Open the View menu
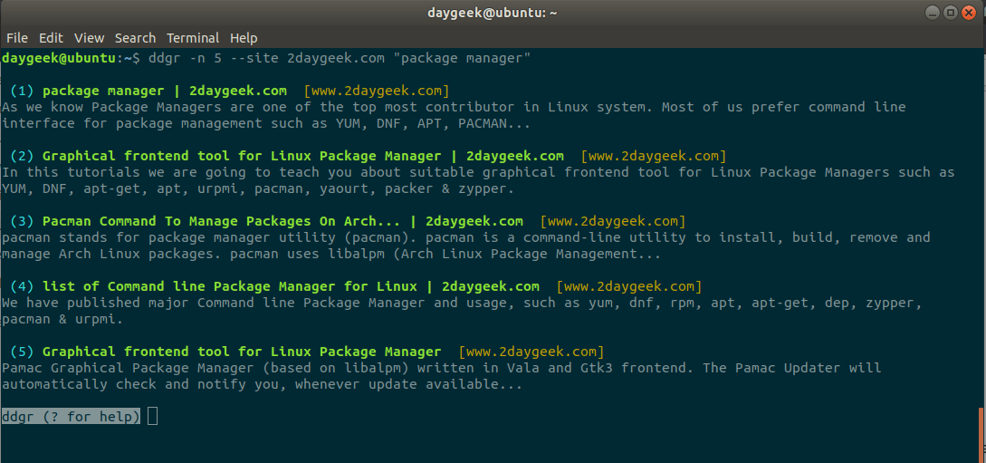 tap(90, 38)
